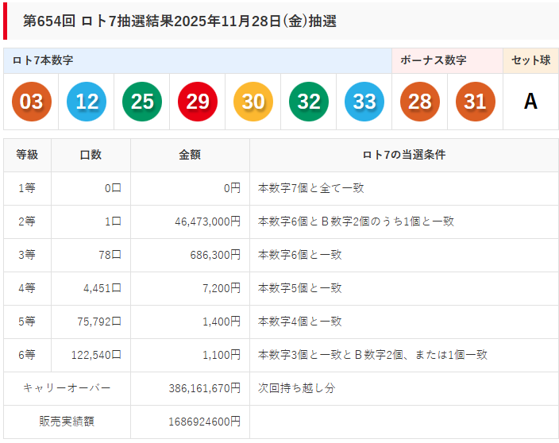559x443 pixels.
Task: Click the orange ball numbered 03
Action: (31, 102)
